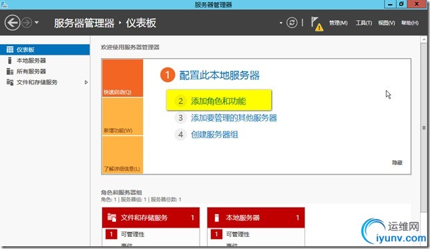Expand the 文件和存储服务 side arrow
430x249 pixels.
pyautogui.click(x=86, y=82)
